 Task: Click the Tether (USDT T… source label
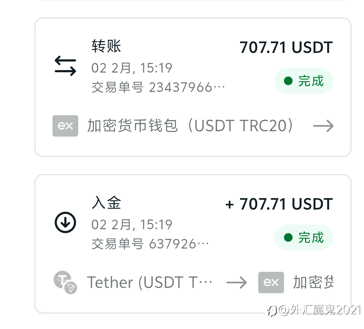click(150, 283)
